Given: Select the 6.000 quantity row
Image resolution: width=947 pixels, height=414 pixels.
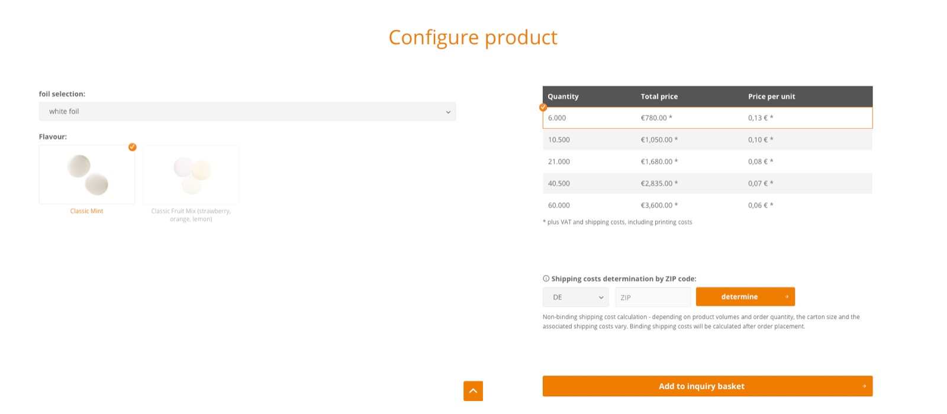Looking at the screenshot, I should 707,118.
